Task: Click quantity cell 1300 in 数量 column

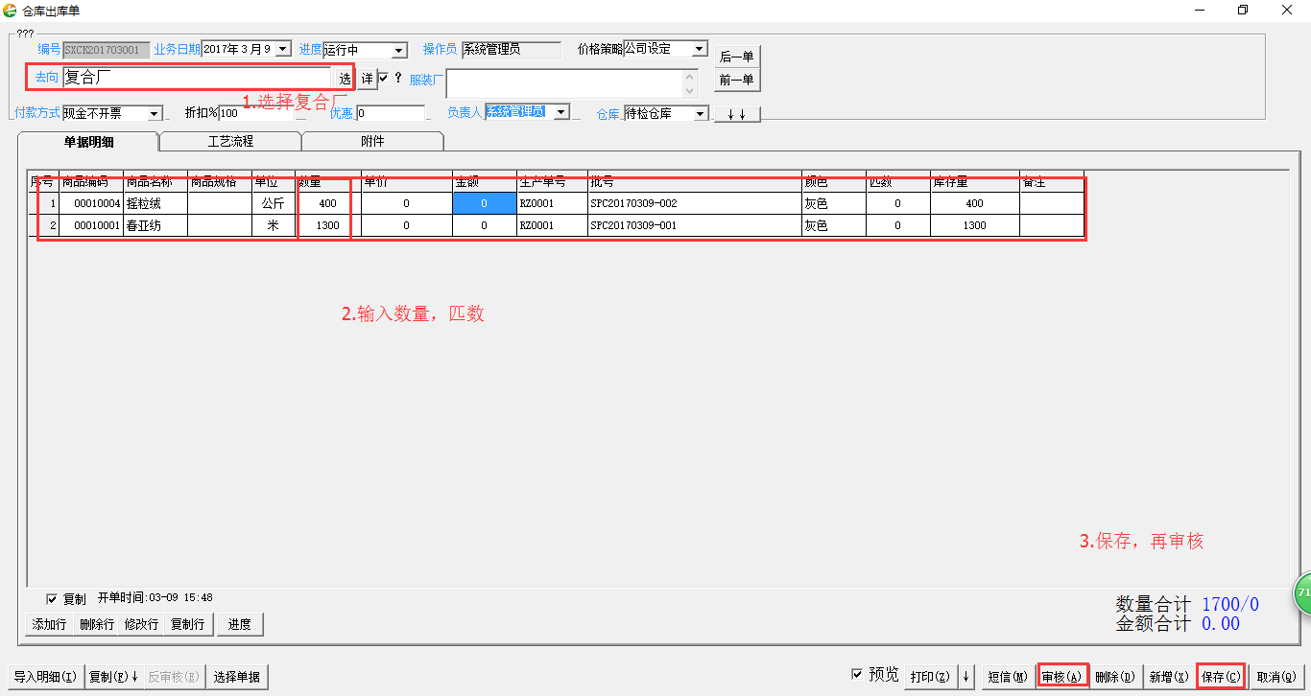Action: pyautogui.click(x=328, y=225)
